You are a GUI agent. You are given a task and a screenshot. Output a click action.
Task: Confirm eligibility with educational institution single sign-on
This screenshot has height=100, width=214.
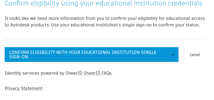coord(92,54)
